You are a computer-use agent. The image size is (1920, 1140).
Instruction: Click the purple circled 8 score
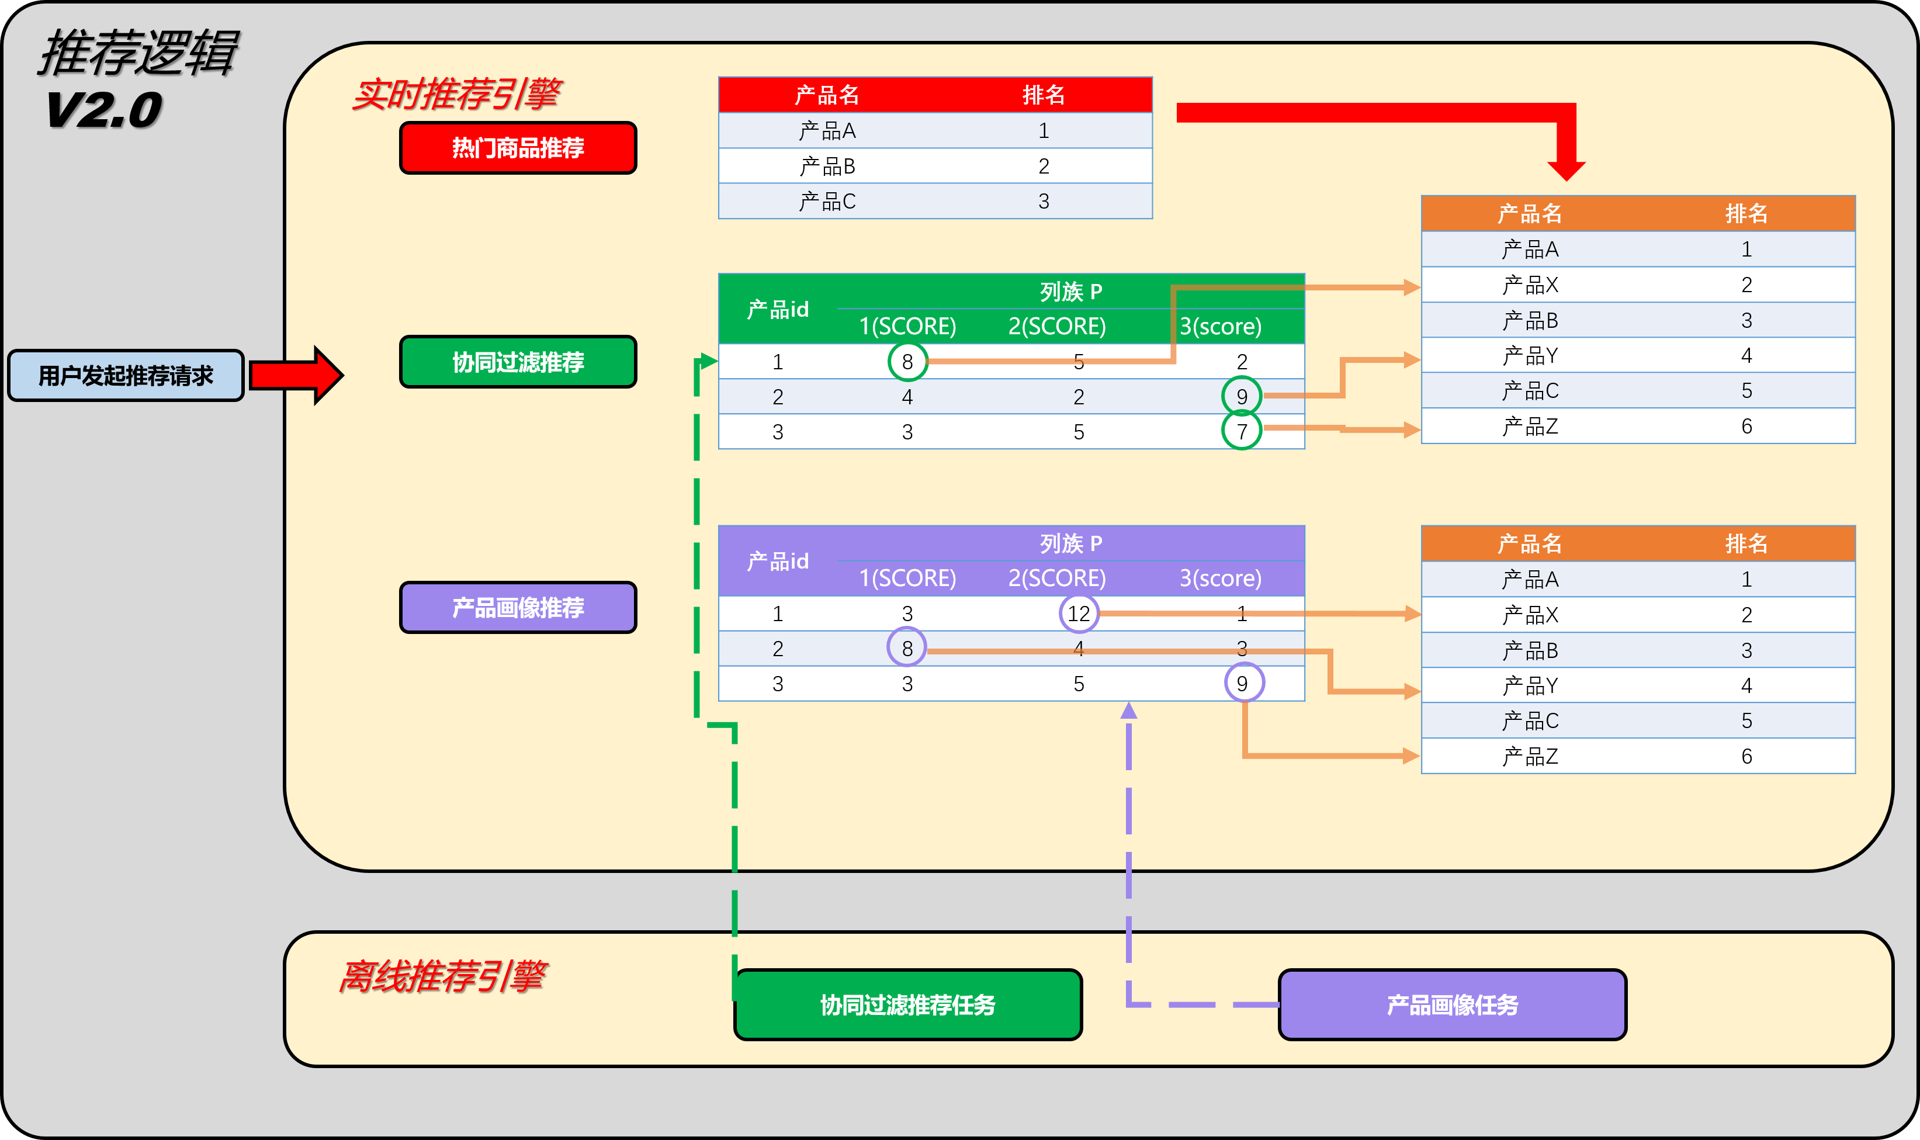pyautogui.click(x=907, y=649)
